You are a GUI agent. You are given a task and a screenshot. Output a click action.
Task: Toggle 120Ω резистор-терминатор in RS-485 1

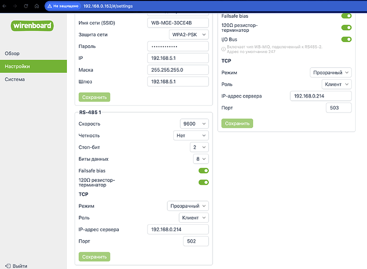(x=203, y=182)
